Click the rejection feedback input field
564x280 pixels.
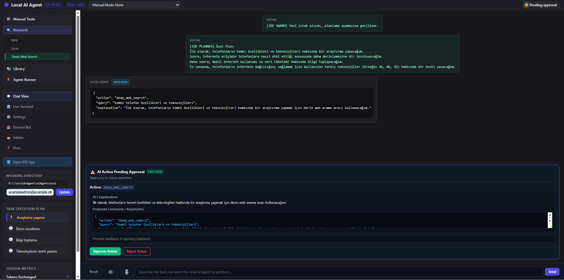tap(323, 239)
